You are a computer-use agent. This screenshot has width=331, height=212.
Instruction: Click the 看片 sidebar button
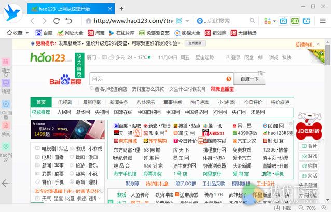click(x=309, y=146)
